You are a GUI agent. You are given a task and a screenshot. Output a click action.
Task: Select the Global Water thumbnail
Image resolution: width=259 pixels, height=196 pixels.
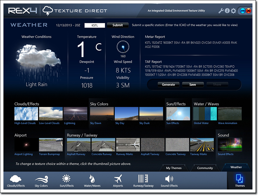[x=205, y=114]
